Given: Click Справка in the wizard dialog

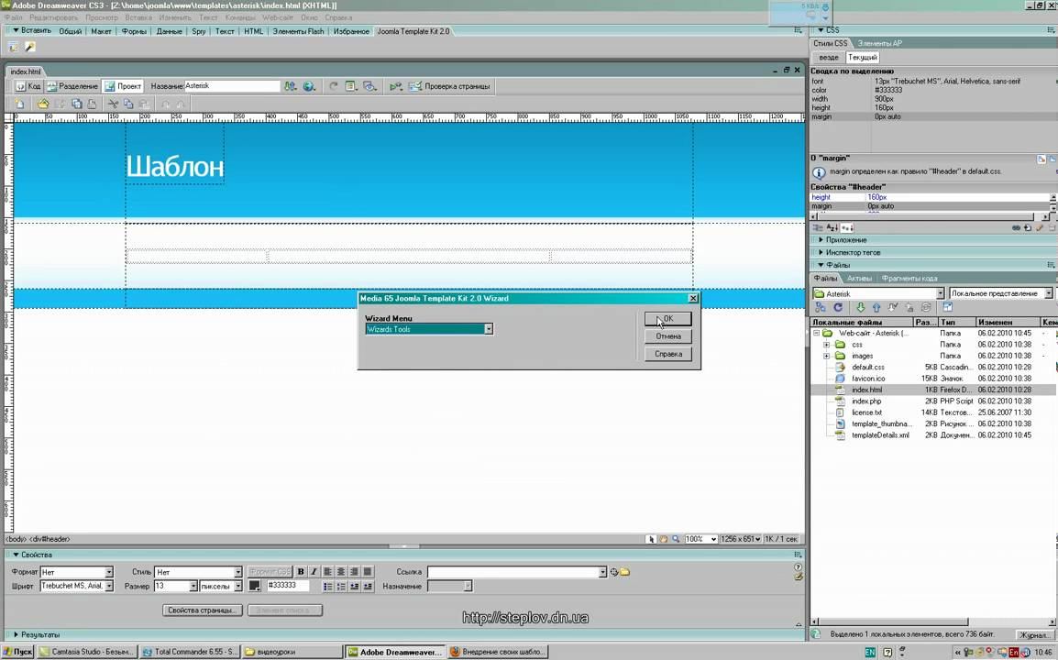Looking at the screenshot, I should click(x=668, y=354).
